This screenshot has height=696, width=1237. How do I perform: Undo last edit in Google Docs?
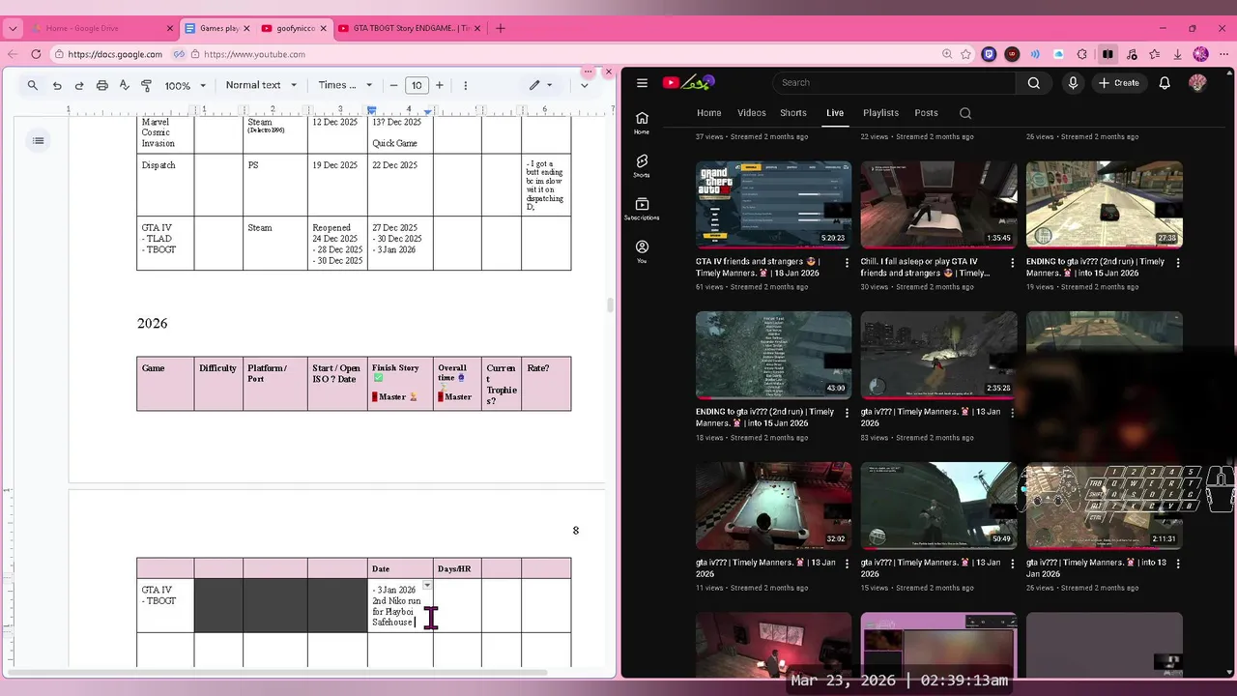57,85
